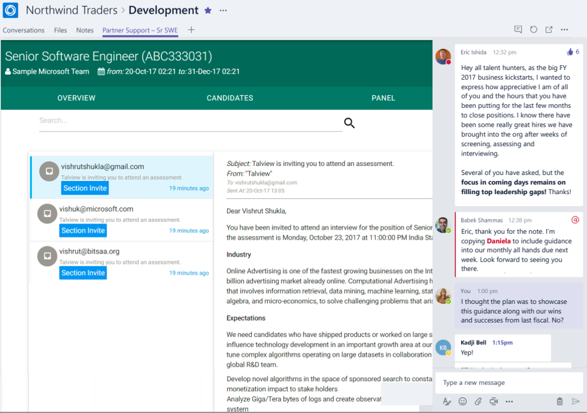Click the Senior Software Engineer (ABC333031) heading
The image size is (587, 413).
(108, 56)
